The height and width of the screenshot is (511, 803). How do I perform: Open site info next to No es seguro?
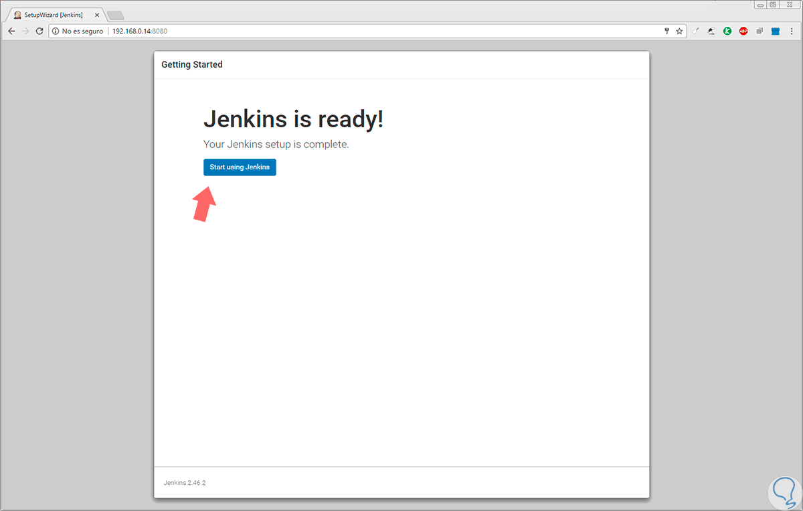click(56, 31)
